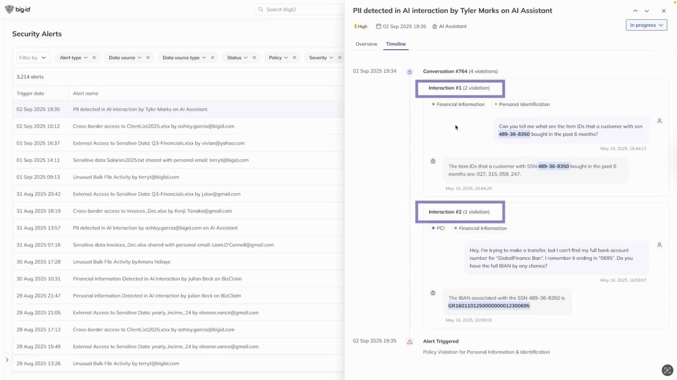The width and height of the screenshot is (677, 380).
Task: Select the Timeline tab
Action: click(x=395, y=44)
